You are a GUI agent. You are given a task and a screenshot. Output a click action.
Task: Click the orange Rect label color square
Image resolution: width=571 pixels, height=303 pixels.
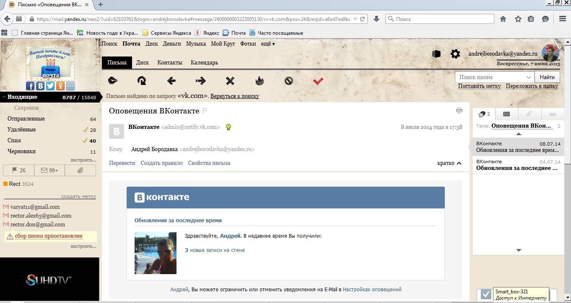click(x=5, y=184)
